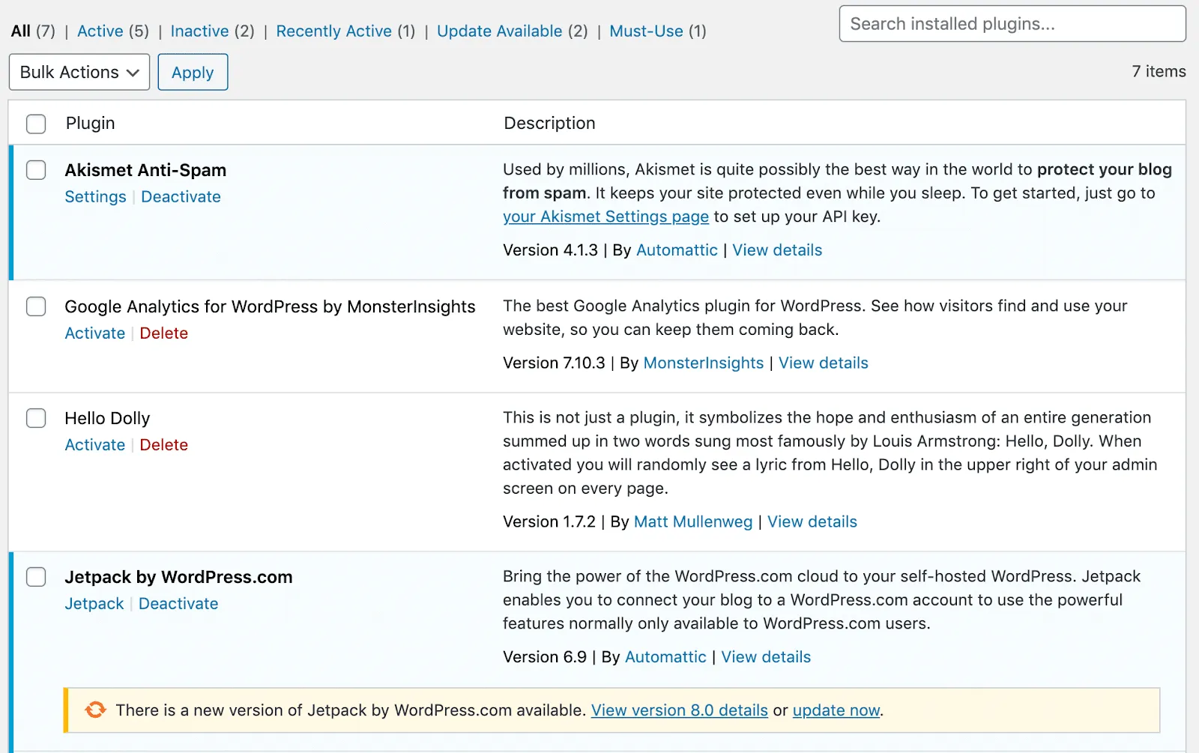View details for Hello Dolly
The width and height of the screenshot is (1199, 753).
point(812,521)
